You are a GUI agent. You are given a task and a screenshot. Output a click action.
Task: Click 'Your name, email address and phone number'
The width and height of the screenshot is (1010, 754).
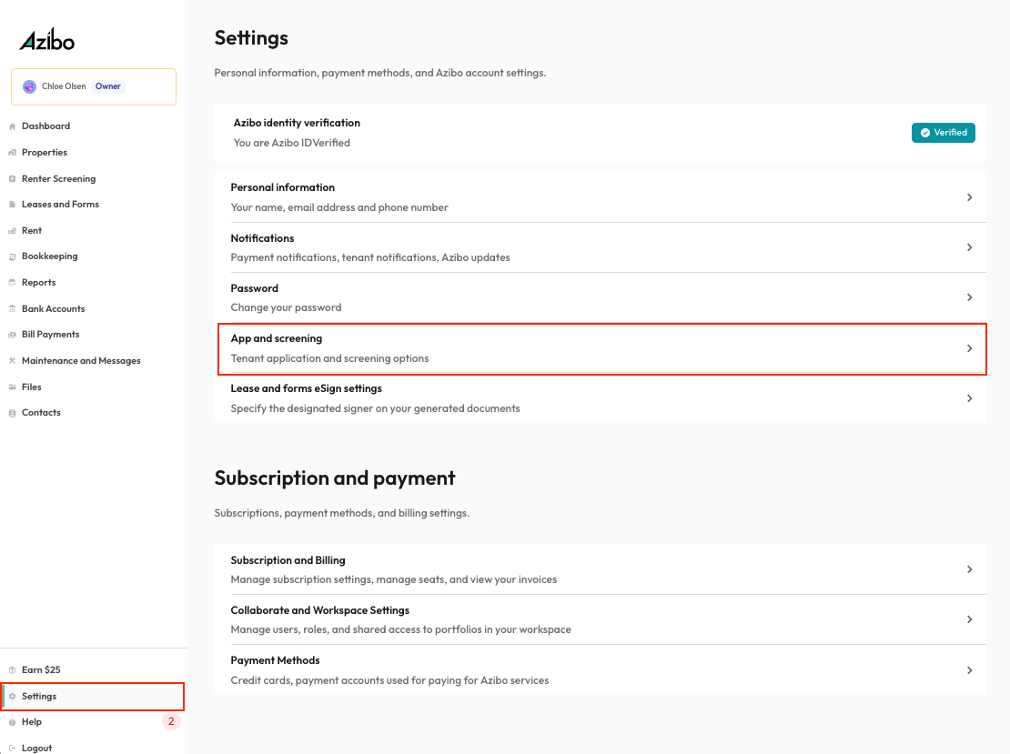(339, 207)
